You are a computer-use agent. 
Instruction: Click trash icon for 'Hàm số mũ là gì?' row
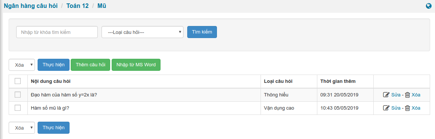408,108
